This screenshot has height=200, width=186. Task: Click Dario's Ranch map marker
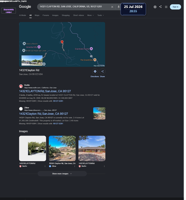(x=24, y=44)
